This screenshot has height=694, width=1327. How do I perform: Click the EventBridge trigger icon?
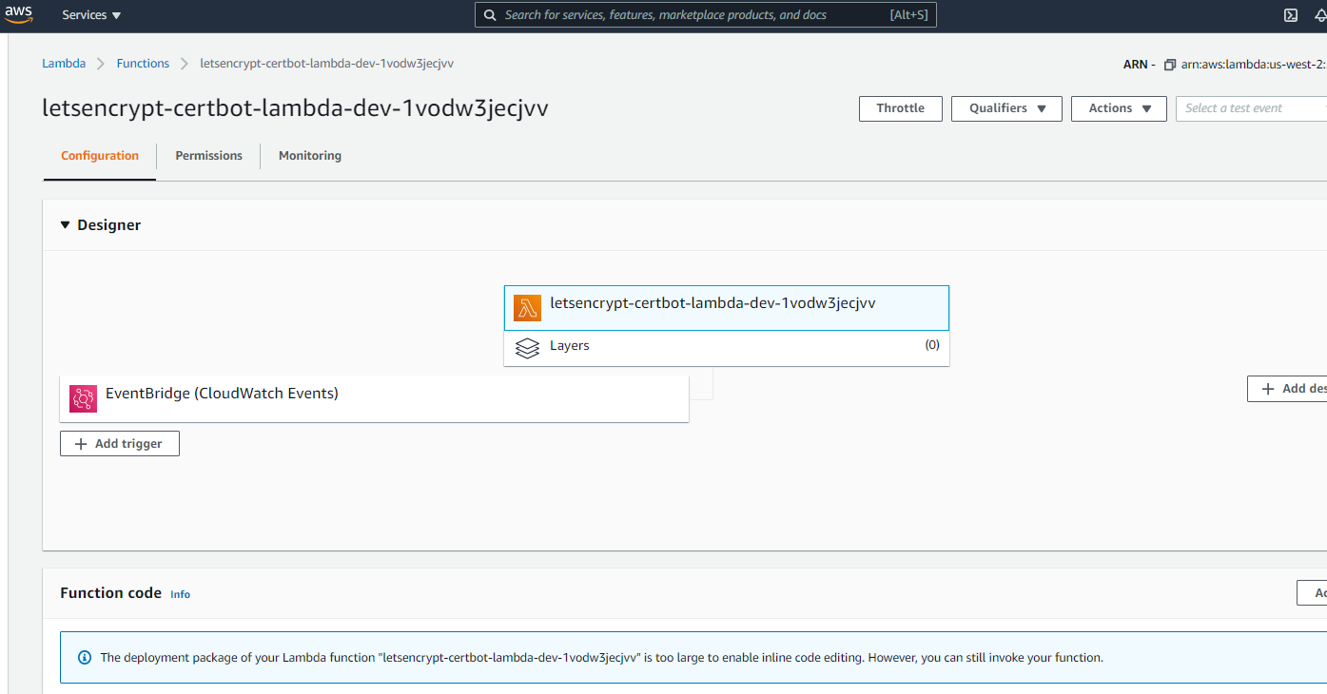point(84,397)
